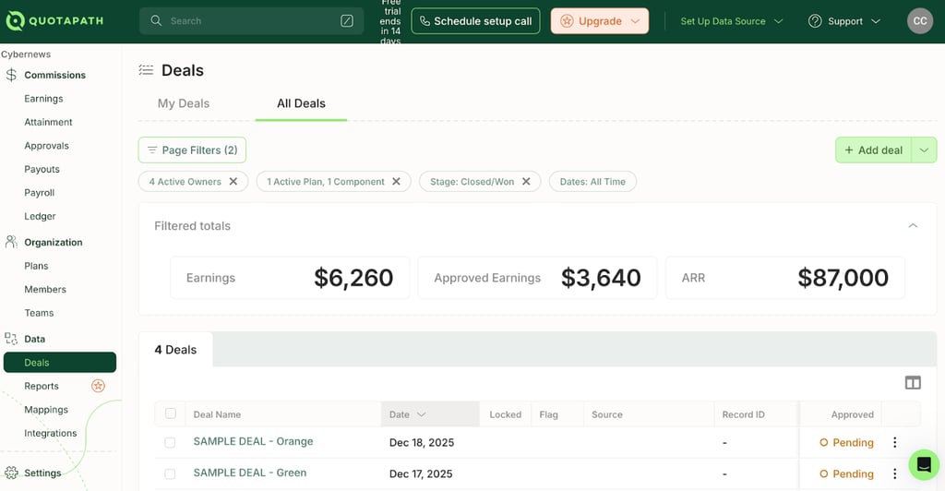Open Payroll in the sidebar
The width and height of the screenshot is (945, 491).
pyautogui.click(x=39, y=193)
